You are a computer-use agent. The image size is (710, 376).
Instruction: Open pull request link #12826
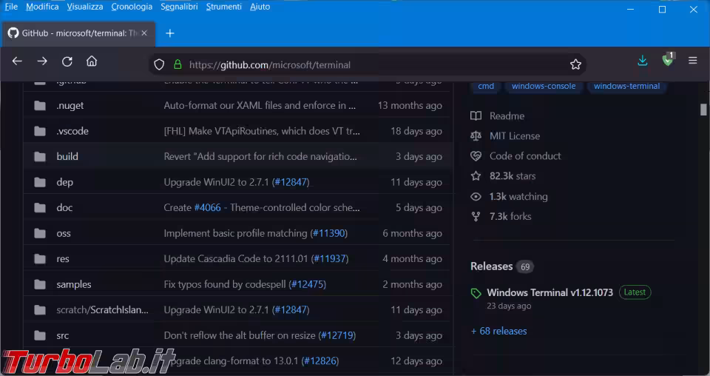(x=320, y=361)
